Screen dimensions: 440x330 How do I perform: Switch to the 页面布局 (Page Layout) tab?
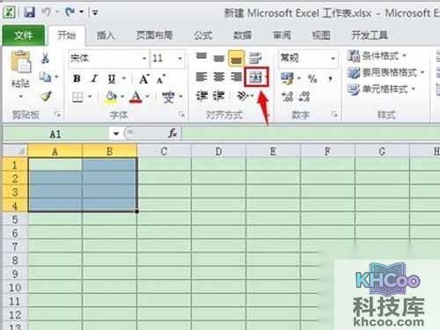pyautogui.click(x=154, y=35)
